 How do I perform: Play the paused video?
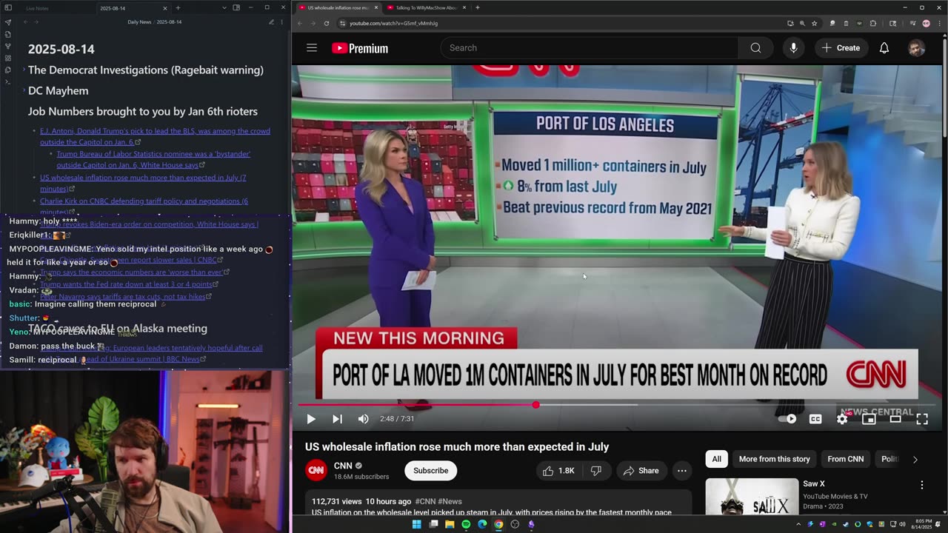(311, 419)
